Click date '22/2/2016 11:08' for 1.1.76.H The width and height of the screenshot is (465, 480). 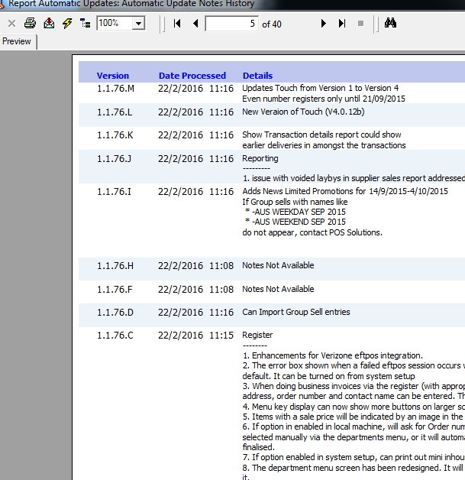coord(195,265)
